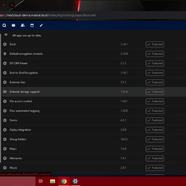Screen dimensions: 186x186
Task: Click the Default encryption module shield icon
Action: coord(5,54)
